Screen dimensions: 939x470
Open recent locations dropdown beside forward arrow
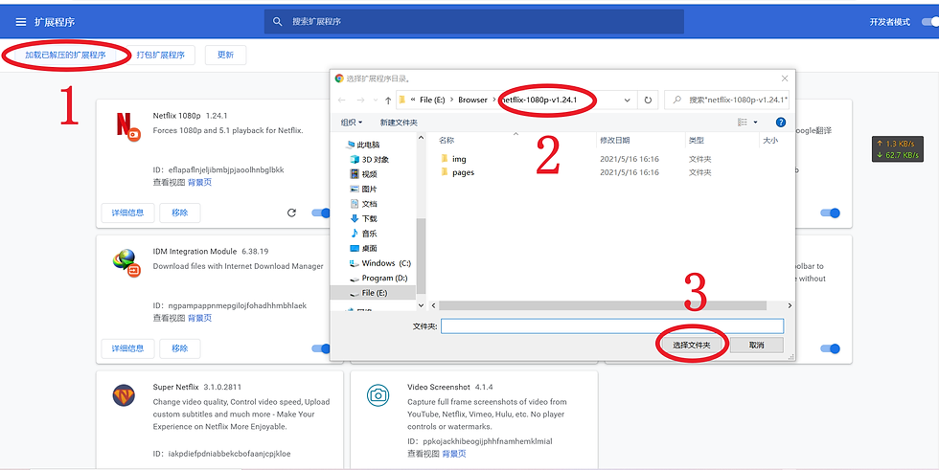click(x=376, y=100)
